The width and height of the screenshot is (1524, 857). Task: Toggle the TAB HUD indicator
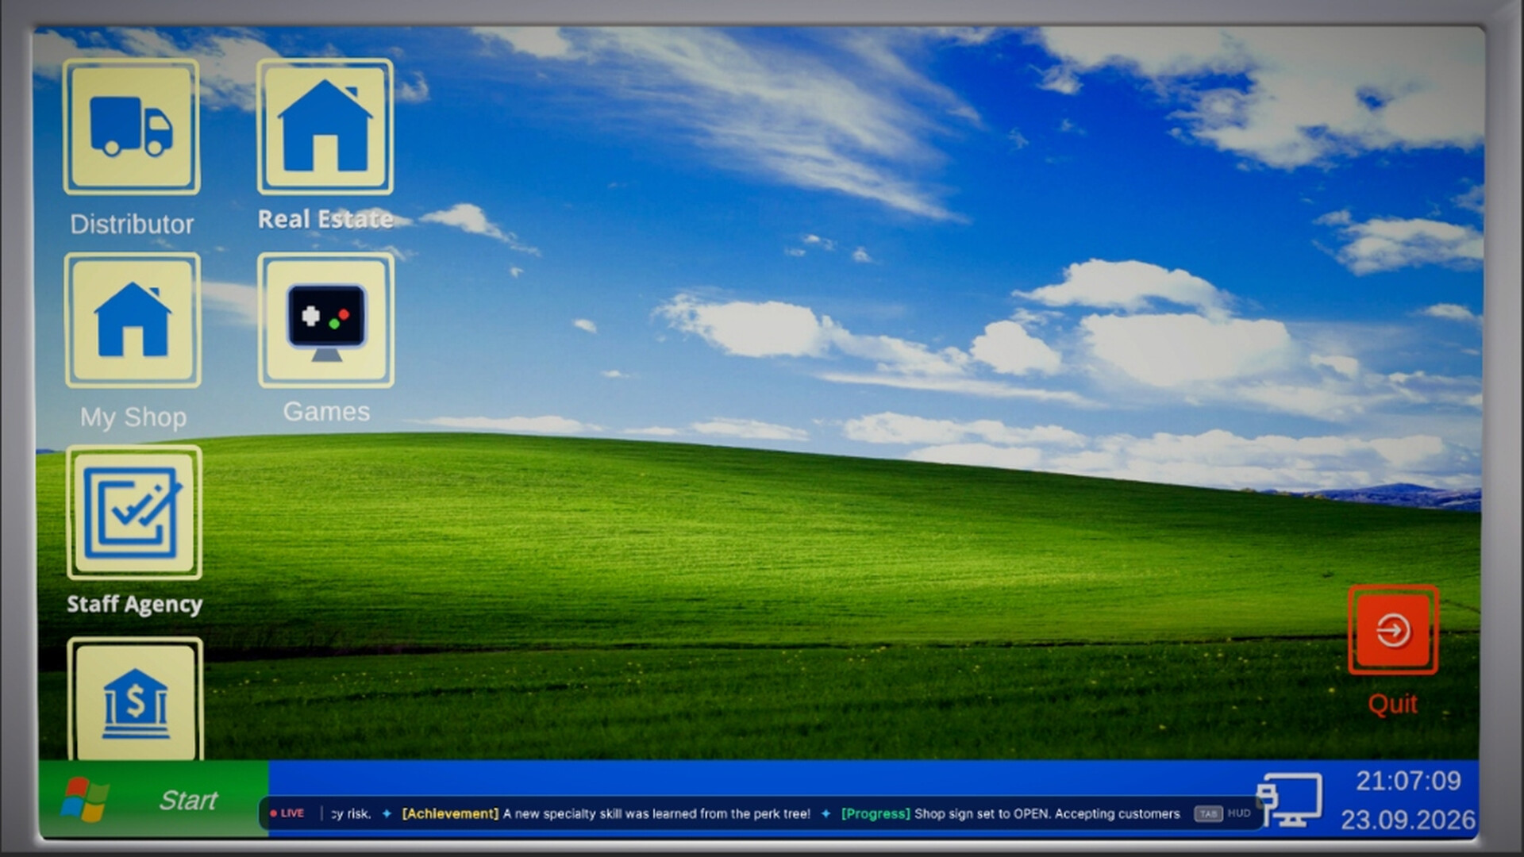coord(1222,813)
